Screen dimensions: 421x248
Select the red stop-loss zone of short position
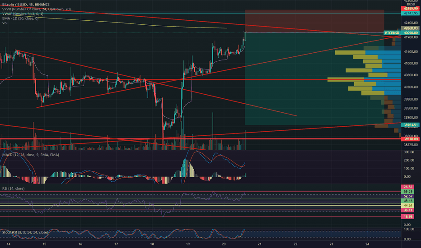pyautogui.click(x=314, y=21)
